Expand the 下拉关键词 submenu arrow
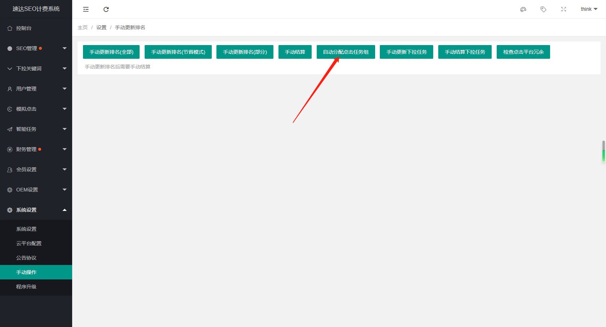Viewport: 606px width, 327px height. (x=65, y=69)
